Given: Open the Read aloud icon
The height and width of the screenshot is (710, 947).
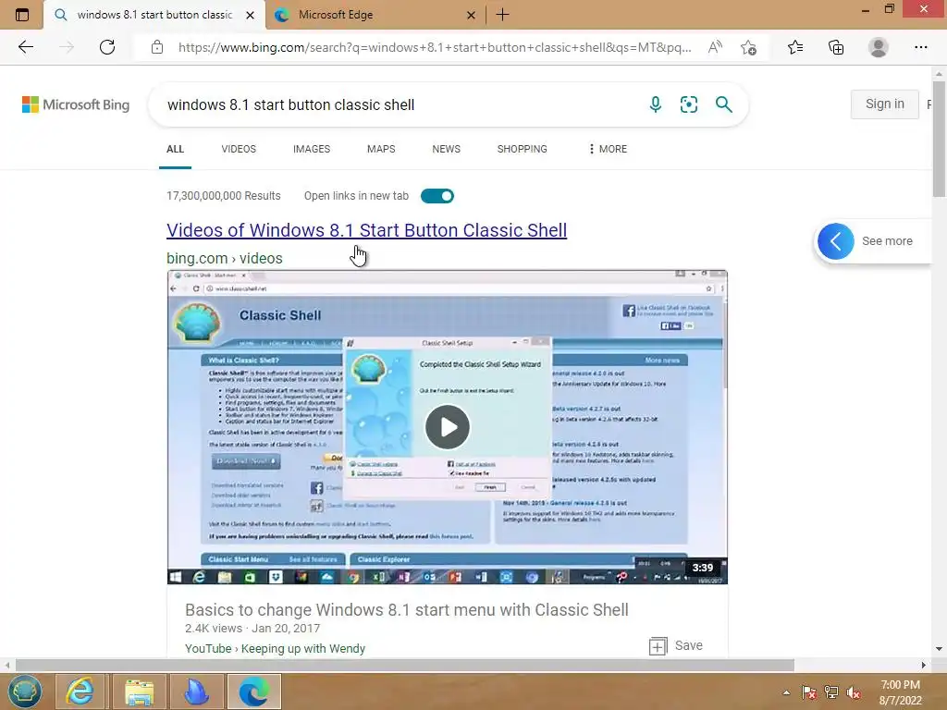Looking at the screenshot, I should [715, 47].
